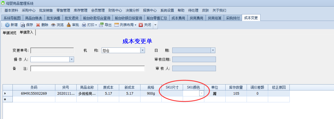Open the 财务中心 menu
Viewport: 334px width, 119px height.
click(115, 10)
